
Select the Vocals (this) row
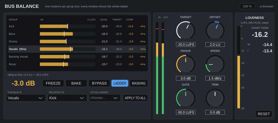pyautogui.click(x=77, y=49)
